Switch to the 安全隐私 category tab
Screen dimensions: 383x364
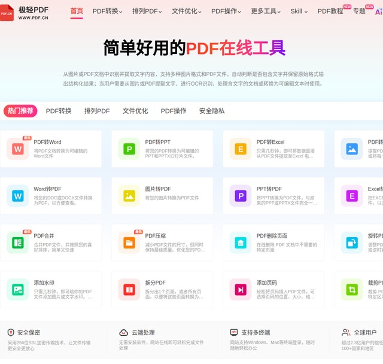click(x=212, y=111)
